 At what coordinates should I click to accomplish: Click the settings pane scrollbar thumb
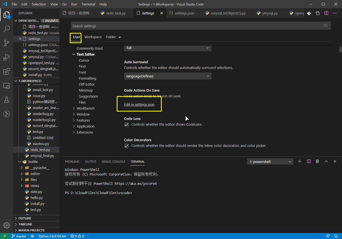point(340,49)
